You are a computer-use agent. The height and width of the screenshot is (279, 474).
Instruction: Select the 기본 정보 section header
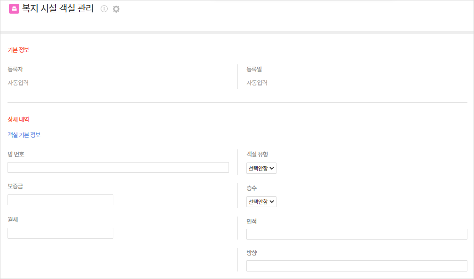click(18, 50)
